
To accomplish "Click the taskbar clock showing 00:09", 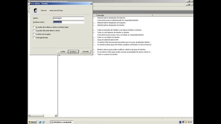I will [190, 122].
